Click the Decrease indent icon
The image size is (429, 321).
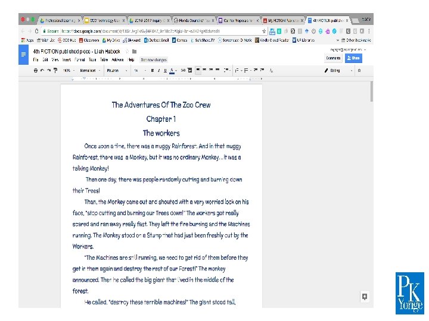[256, 70]
